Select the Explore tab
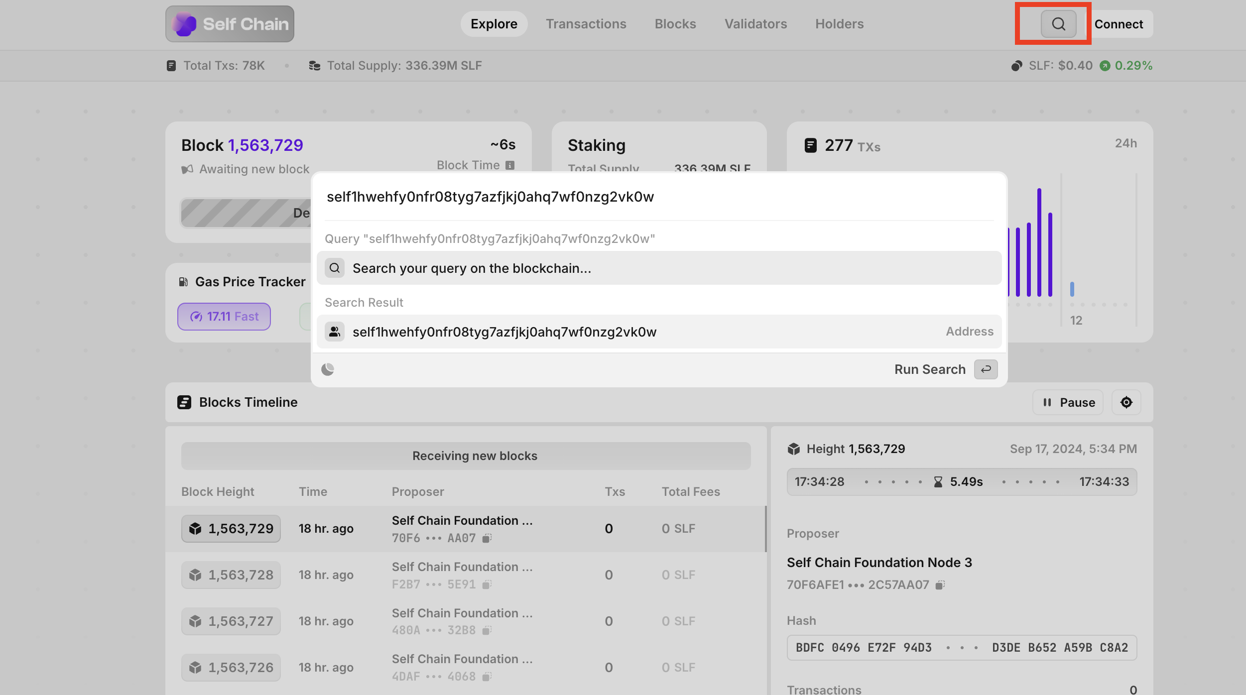Viewport: 1246px width, 695px height. (494, 24)
